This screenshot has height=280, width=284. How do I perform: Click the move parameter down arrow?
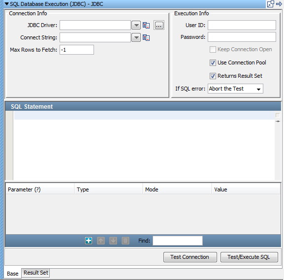(113, 241)
